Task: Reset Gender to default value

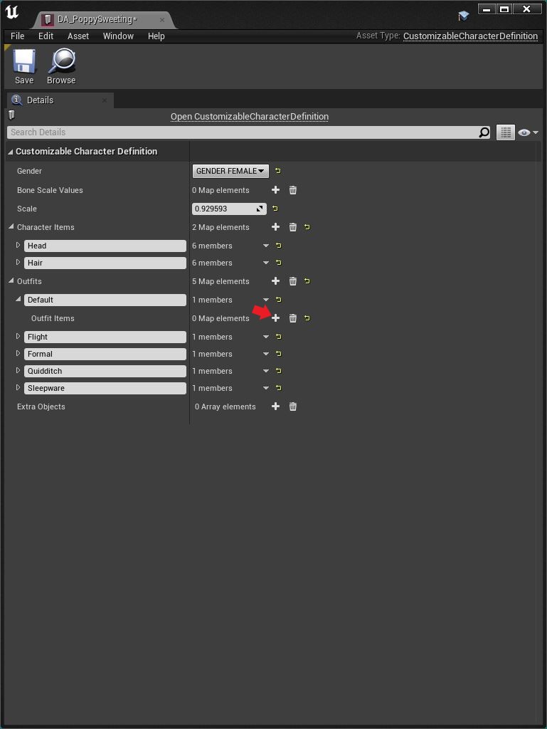Action: click(x=277, y=171)
